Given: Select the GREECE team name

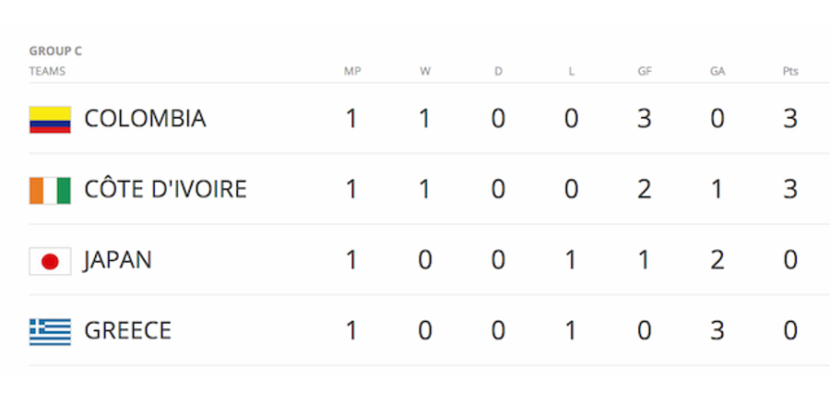Looking at the screenshot, I should point(127,331).
